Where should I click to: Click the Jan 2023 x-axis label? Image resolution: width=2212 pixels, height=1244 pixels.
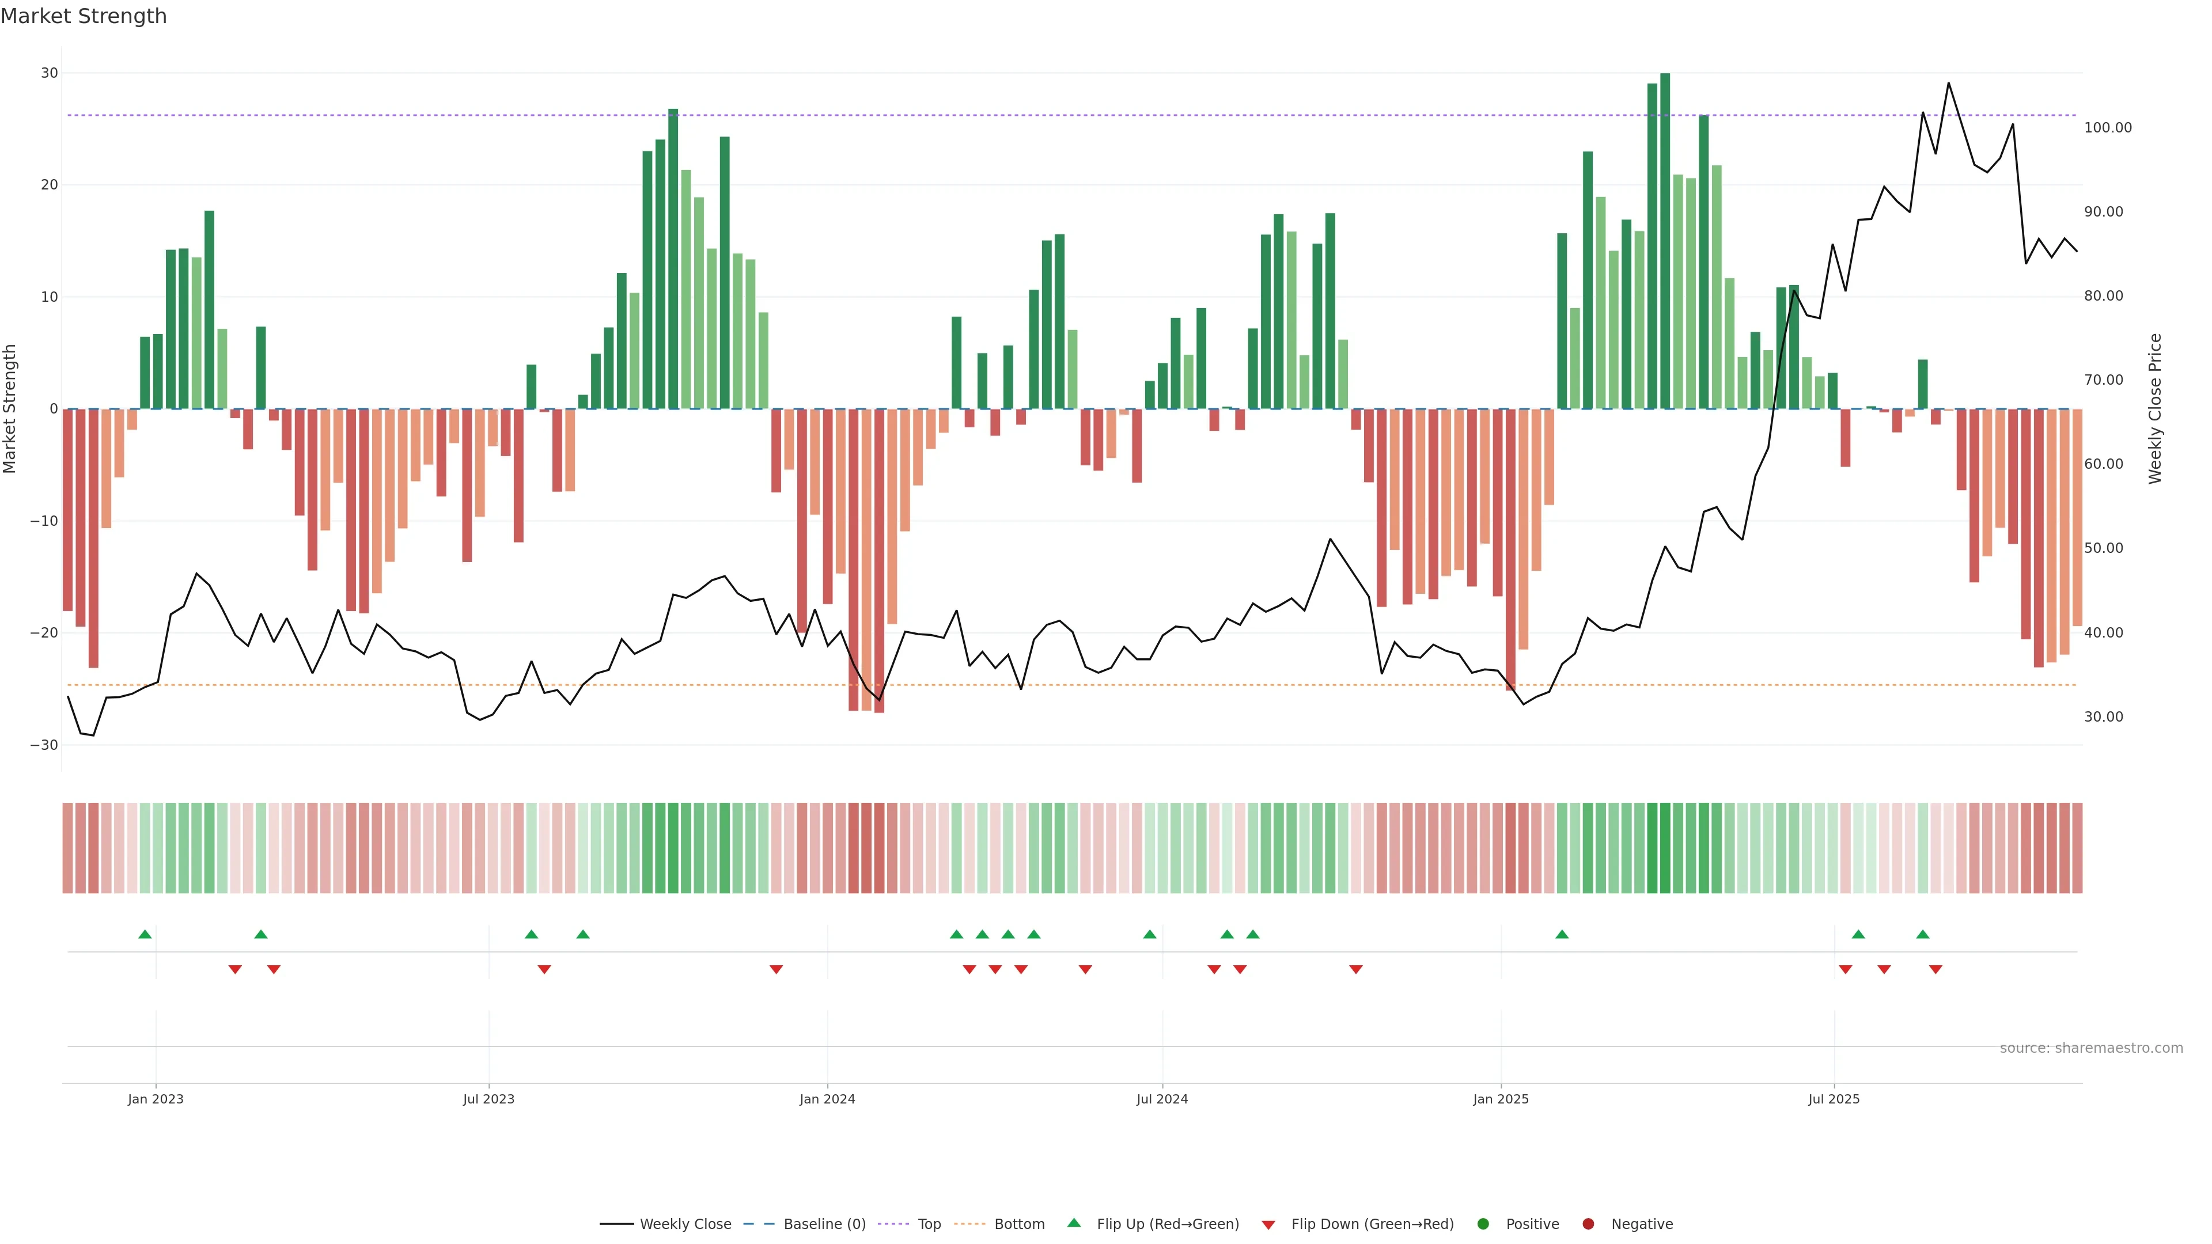point(156,1099)
